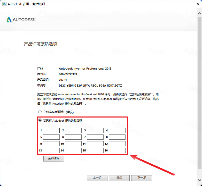Select "我具有 Autodesk 提供的激活码" radio option
Image resolution: width=202 pixels, height=186 pixels.
pyautogui.click(x=40, y=120)
